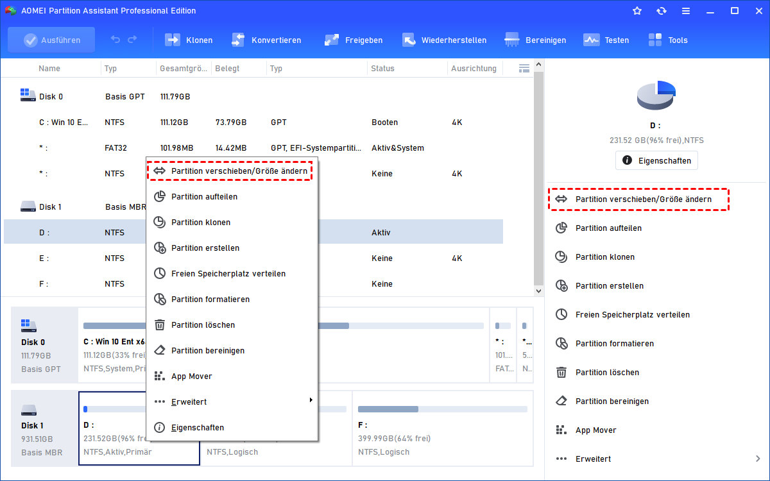
Task: Click the star favorite icon in title bar
Action: click(637, 11)
